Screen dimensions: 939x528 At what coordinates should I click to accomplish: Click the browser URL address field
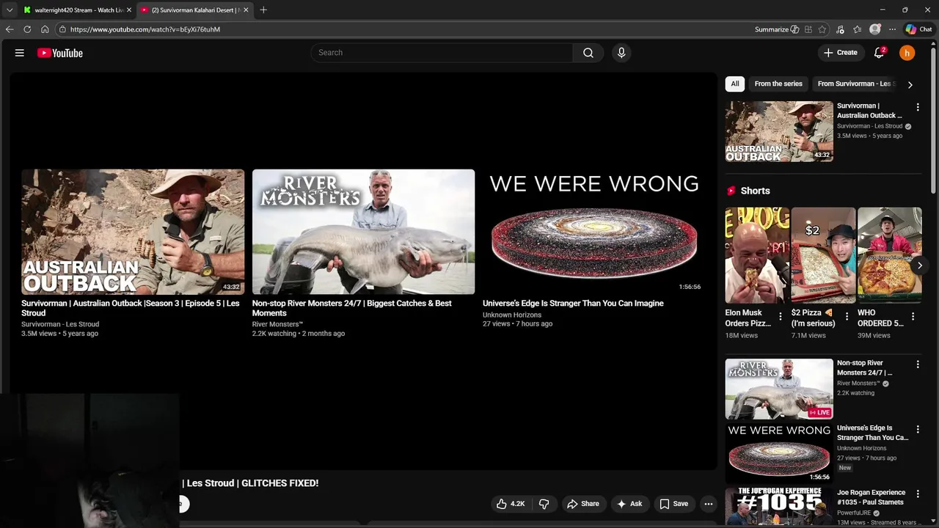[x=403, y=29]
